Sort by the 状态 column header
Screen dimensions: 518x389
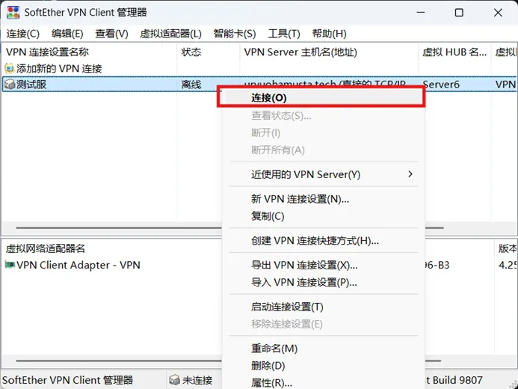(x=191, y=52)
